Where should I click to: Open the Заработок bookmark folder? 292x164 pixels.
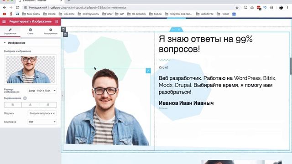205,14
